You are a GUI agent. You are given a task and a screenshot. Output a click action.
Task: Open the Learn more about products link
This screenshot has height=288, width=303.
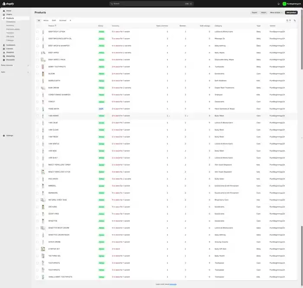click(173, 285)
